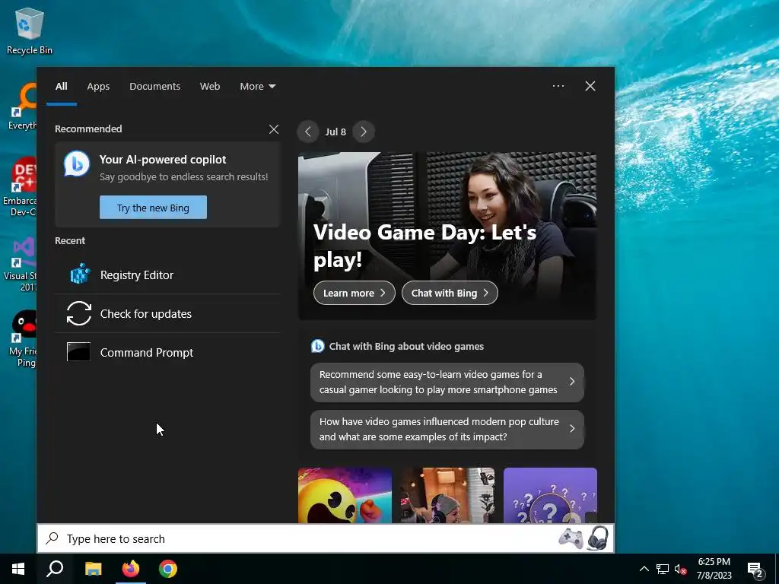Click the Chat with Bing about video games heading
Image resolution: width=779 pixels, height=584 pixels.
[406, 346]
